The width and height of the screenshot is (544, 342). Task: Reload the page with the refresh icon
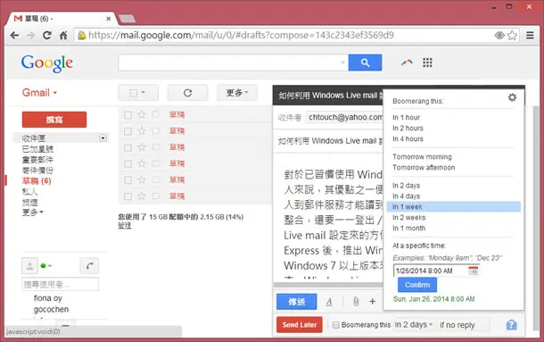pos(47,35)
